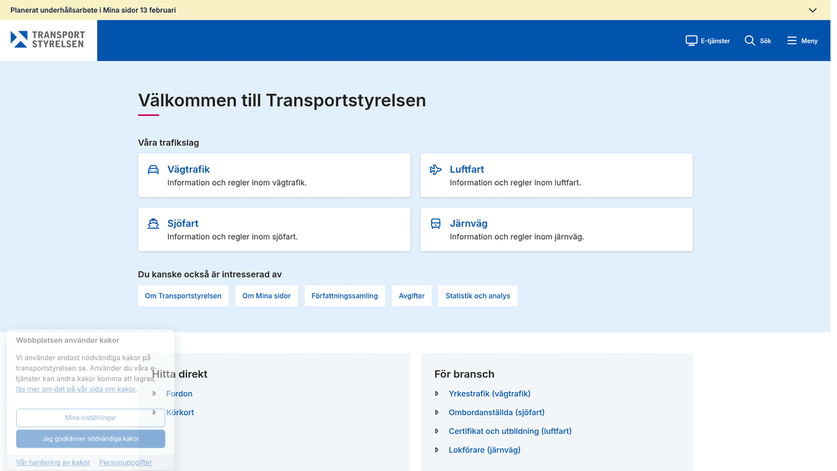Screen dimensions: 837x471
Task: Expand the chevron next to Körkort
Action: pos(155,412)
